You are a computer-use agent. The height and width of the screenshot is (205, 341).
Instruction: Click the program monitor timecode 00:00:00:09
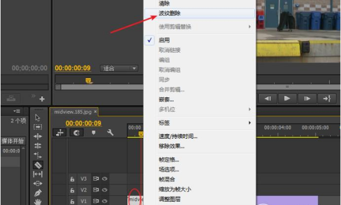(73, 68)
